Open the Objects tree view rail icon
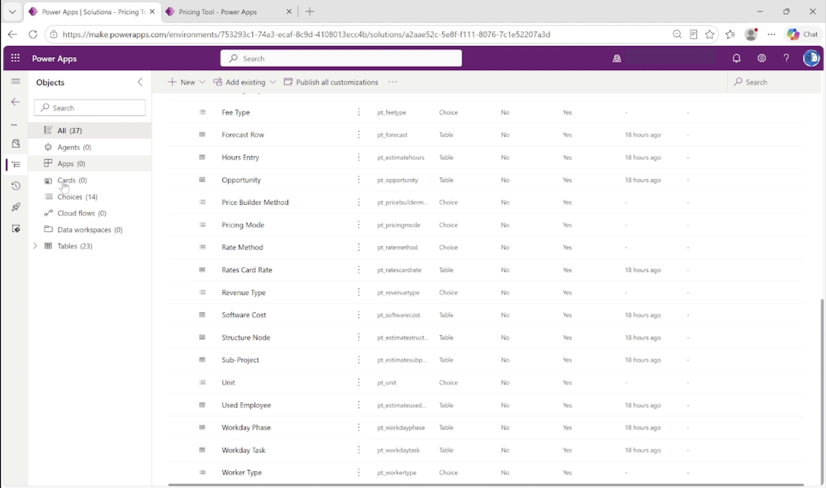Viewport: 826px width, 488px height. coord(16,164)
